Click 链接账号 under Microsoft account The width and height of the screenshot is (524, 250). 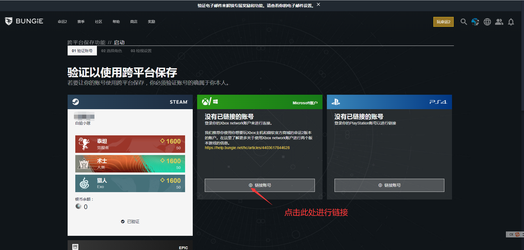coord(260,185)
